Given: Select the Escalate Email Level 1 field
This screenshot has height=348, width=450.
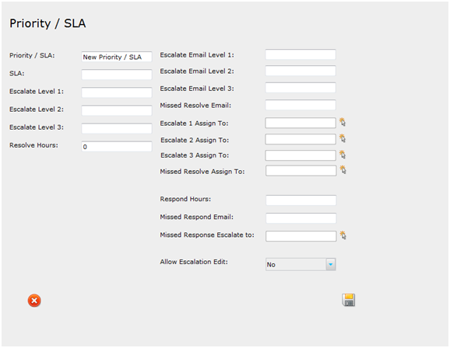Looking at the screenshot, I should click(x=301, y=54).
